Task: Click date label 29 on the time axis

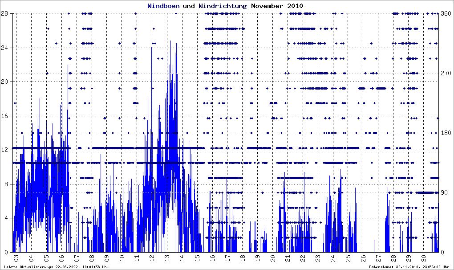Action: pos(409,258)
